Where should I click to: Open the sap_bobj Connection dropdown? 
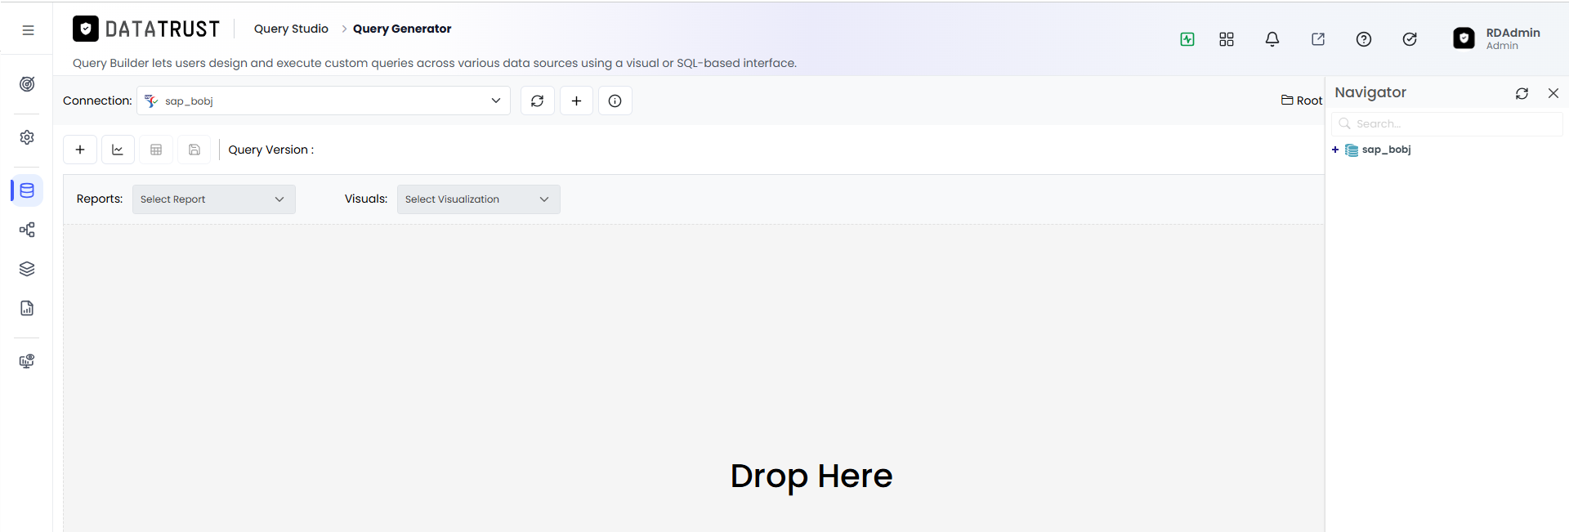pos(324,101)
